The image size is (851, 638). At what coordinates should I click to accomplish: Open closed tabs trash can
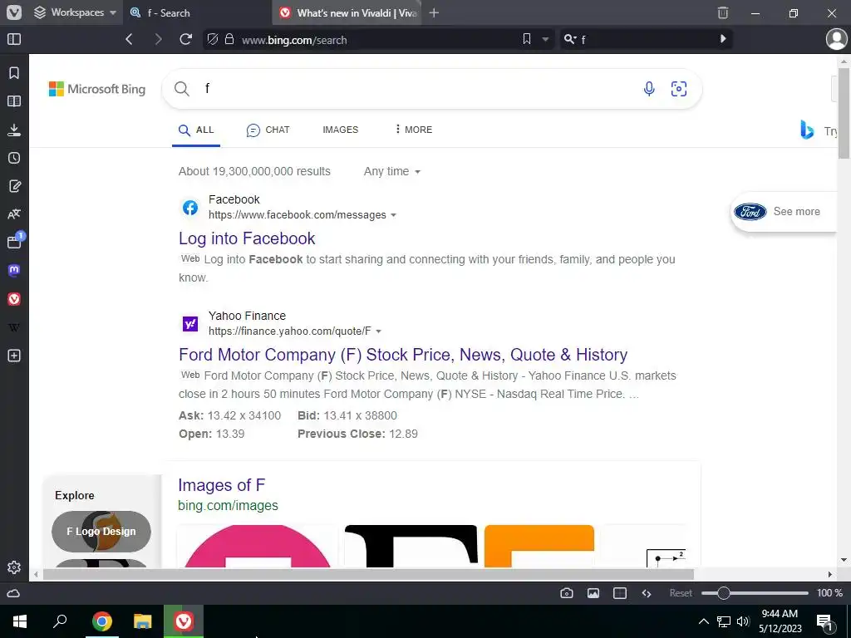coord(723,12)
